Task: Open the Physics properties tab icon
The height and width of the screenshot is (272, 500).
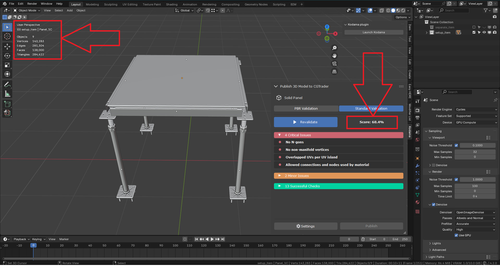Action: coord(417,180)
